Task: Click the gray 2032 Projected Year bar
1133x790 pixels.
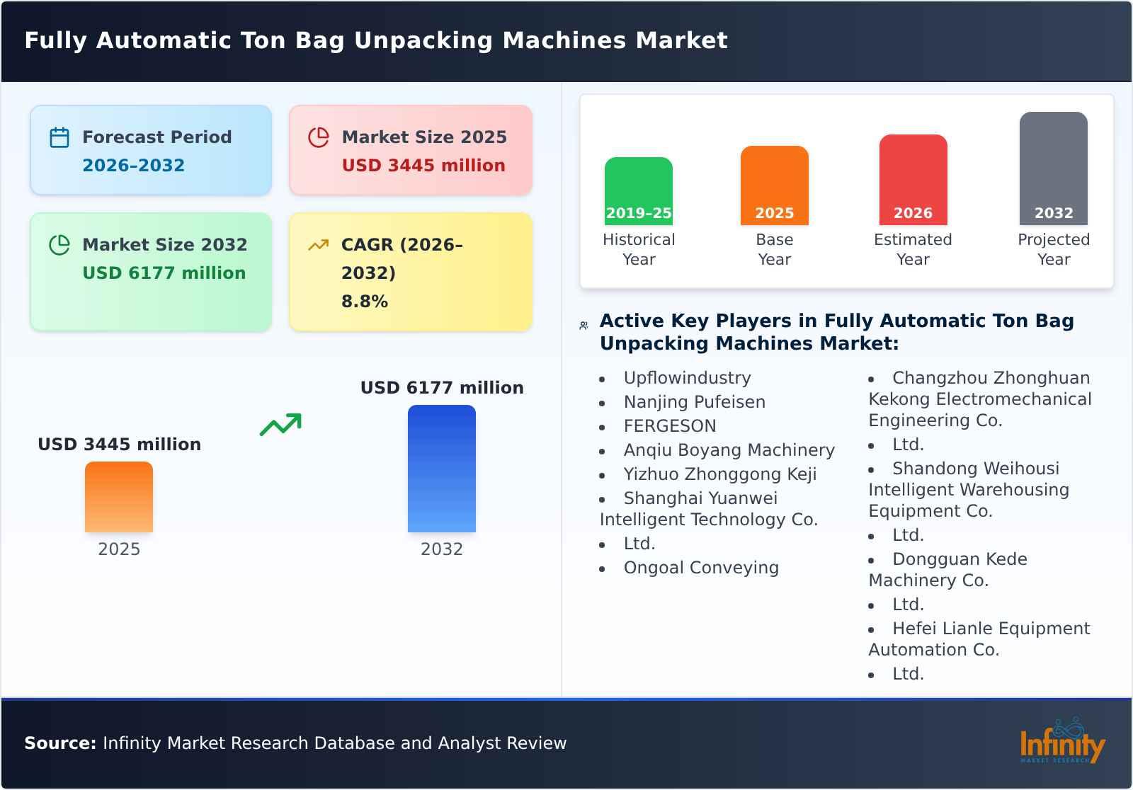Action: (1054, 168)
